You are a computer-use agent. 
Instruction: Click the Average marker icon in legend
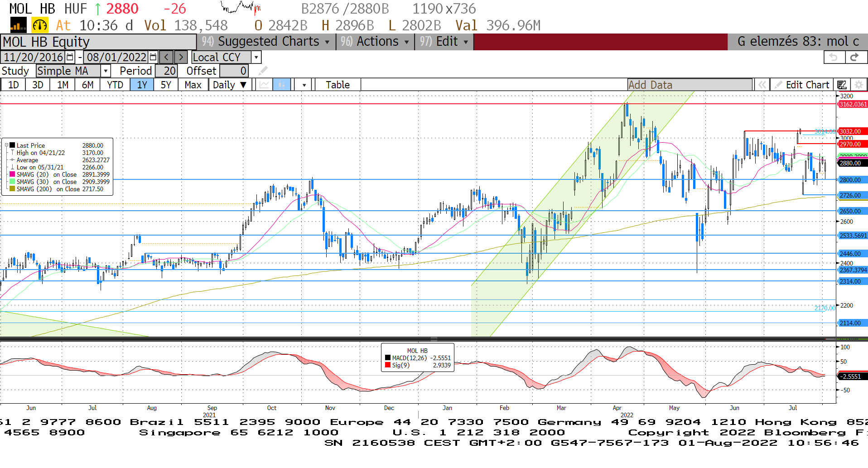click(12, 160)
